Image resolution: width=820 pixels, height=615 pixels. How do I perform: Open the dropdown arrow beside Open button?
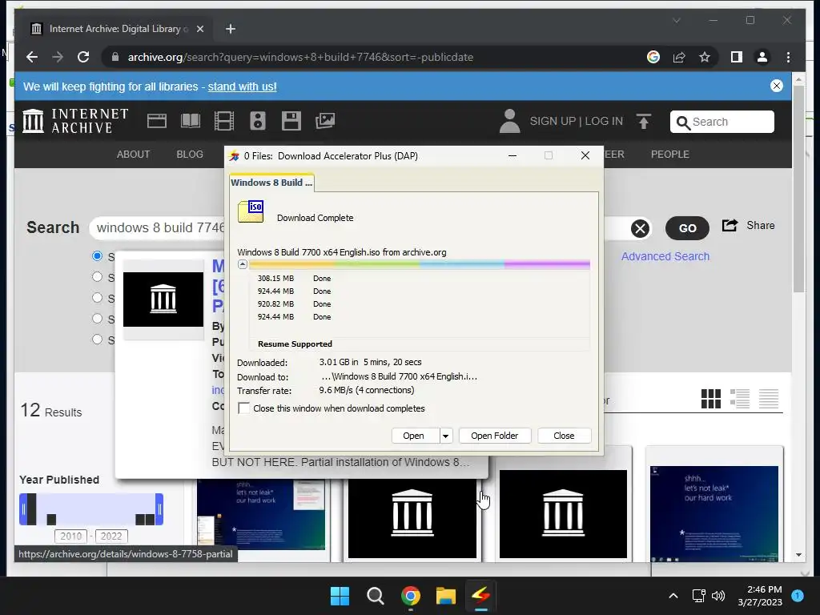coord(445,436)
